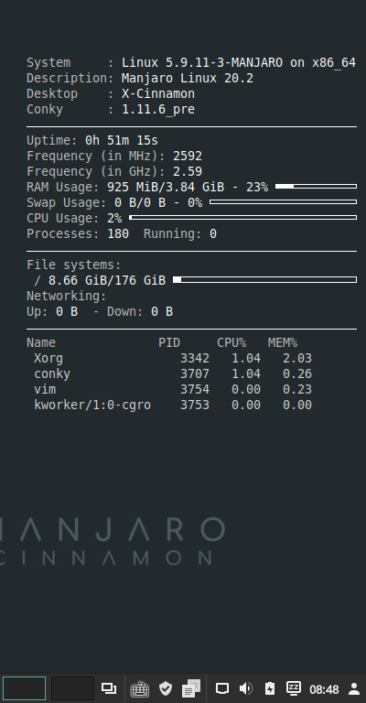Click the MEM% column header
The image size is (366, 703).
tap(283, 343)
